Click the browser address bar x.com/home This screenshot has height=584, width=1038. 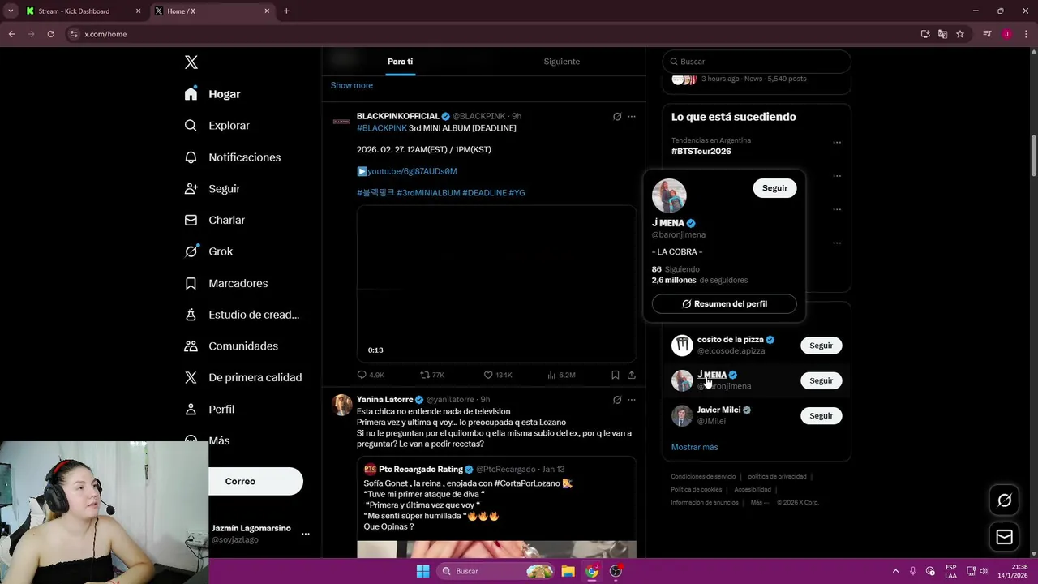487,34
